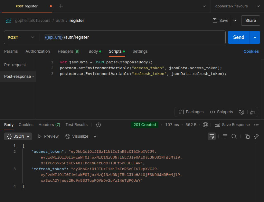Screen dimensions: 264x202
Task: Click script line setting "access_token" variable
Action: (x=141, y=68)
